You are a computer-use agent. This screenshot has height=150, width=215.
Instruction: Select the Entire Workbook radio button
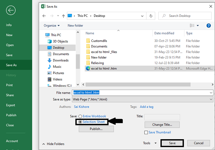tap(80, 116)
